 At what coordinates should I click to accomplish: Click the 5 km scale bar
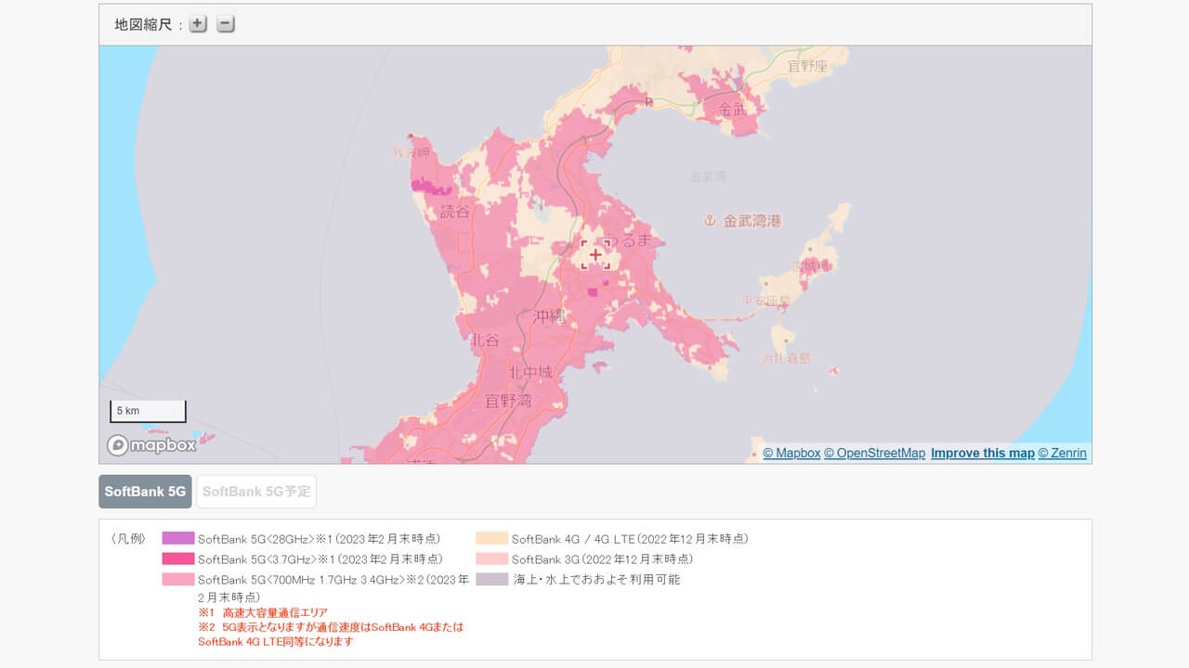pyautogui.click(x=148, y=410)
